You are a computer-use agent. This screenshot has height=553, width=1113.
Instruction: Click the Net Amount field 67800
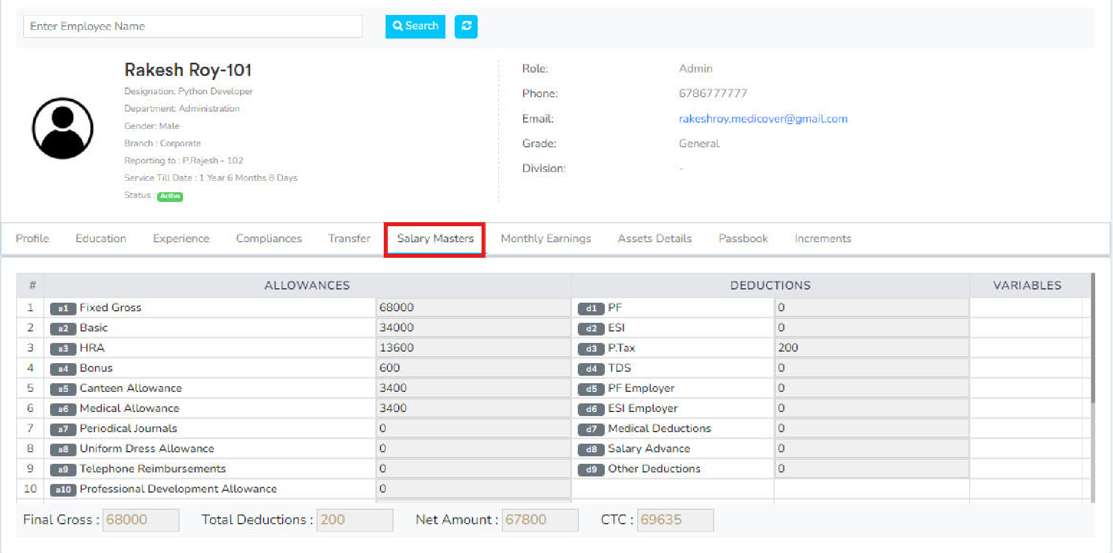(x=540, y=520)
